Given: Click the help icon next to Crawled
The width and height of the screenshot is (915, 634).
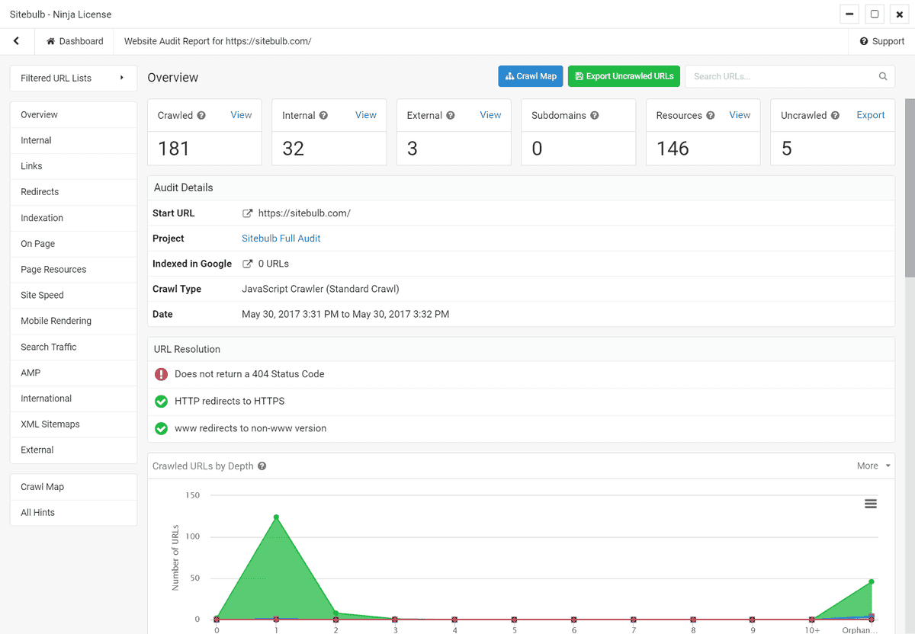Looking at the screenshot, I should pos(201,116).
